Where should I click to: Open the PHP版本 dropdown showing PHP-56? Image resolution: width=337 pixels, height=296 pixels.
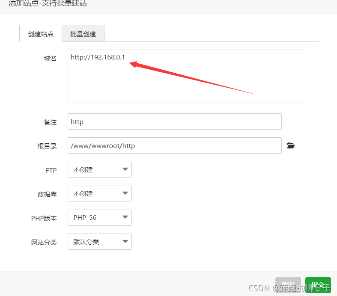[x=100, y=218]
